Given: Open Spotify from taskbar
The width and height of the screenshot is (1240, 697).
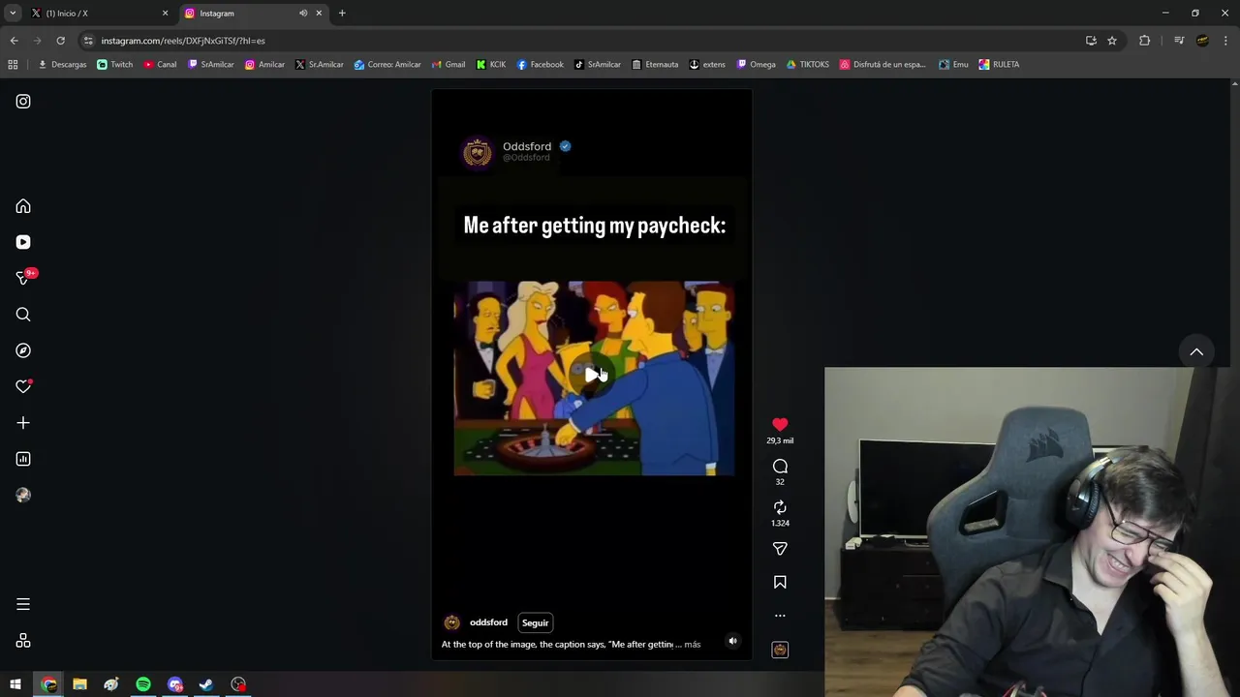Looking at the screenshot, I should click(x=143, y=684).
